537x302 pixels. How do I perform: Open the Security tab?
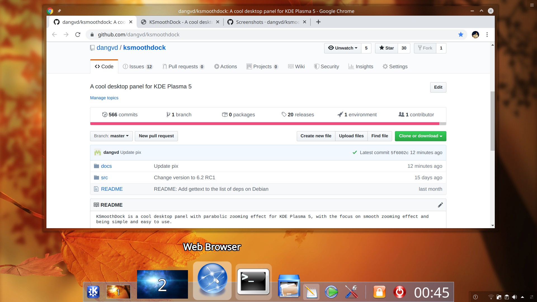coord(326,67)
